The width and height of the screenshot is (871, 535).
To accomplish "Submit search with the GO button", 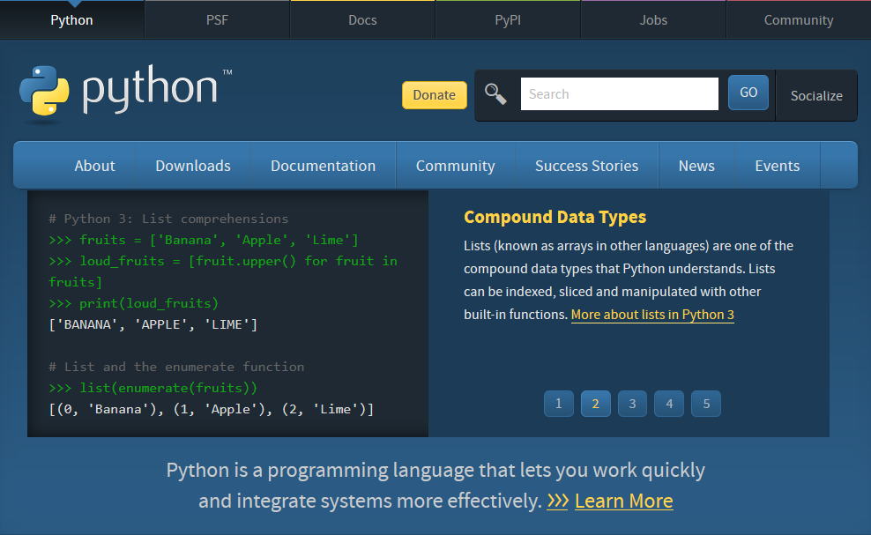I will click(x=748, y=93).
